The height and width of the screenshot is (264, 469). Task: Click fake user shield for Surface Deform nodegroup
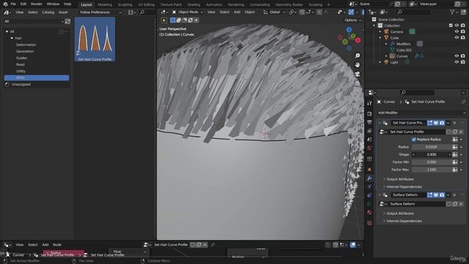(x=448, y=204)
